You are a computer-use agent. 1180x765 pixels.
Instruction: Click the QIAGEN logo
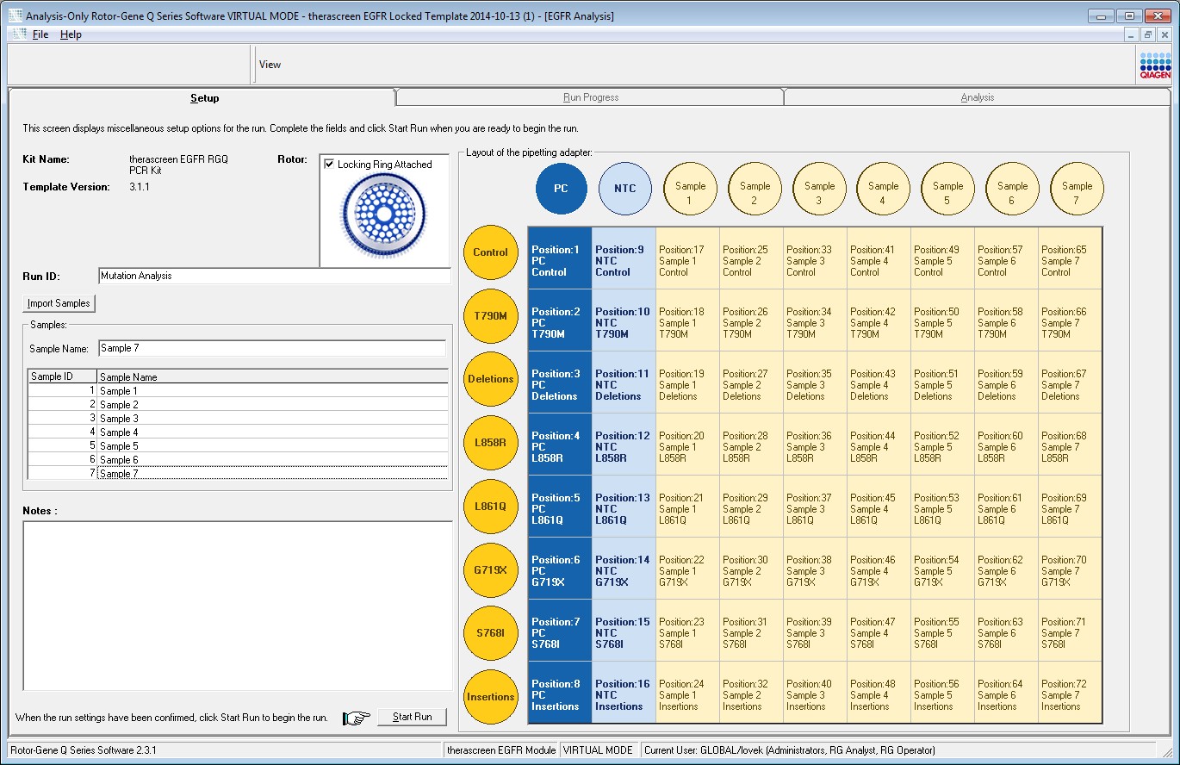point(1155,65)
